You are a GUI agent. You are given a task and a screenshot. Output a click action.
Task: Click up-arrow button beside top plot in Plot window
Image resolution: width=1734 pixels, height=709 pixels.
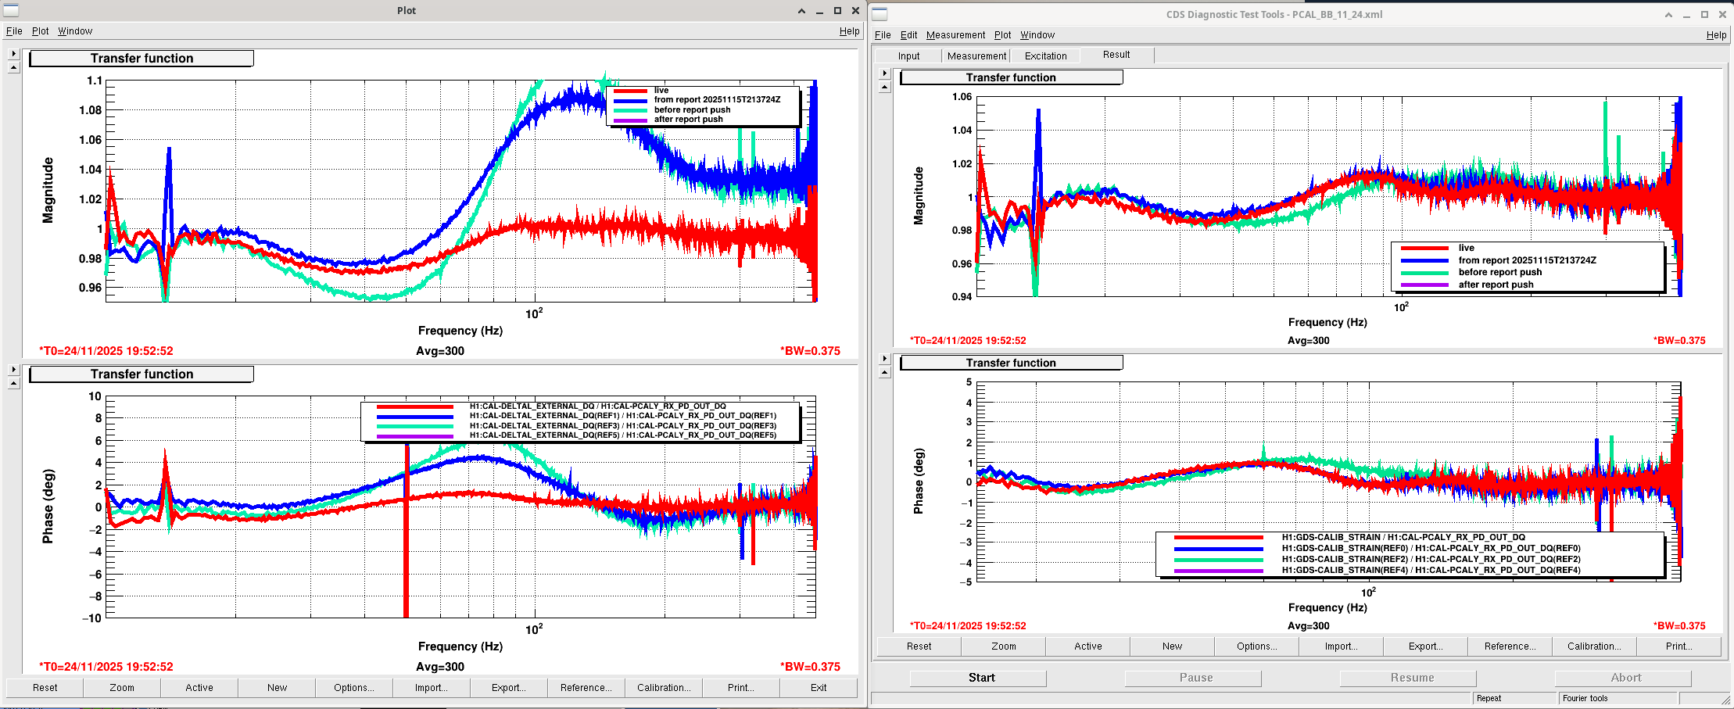[13, 68]
